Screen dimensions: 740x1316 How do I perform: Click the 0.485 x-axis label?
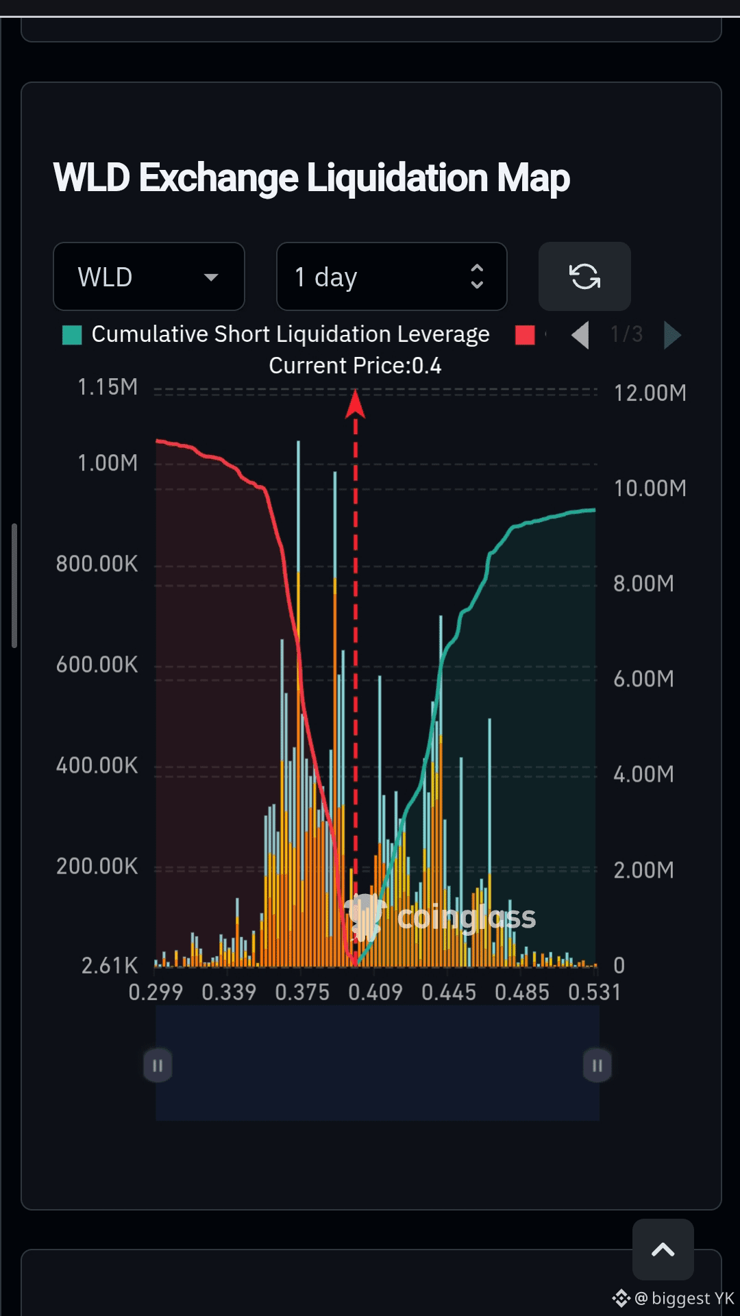521,992
